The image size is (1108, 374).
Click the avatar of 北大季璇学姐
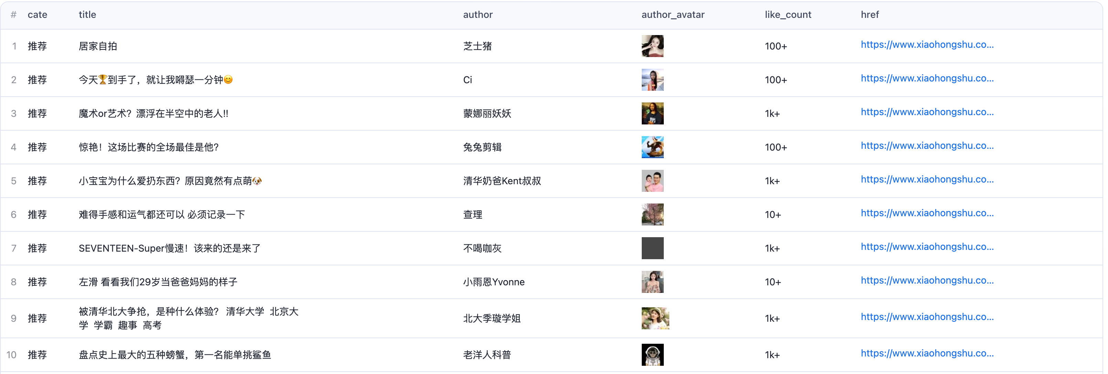[x=654, y=318]
